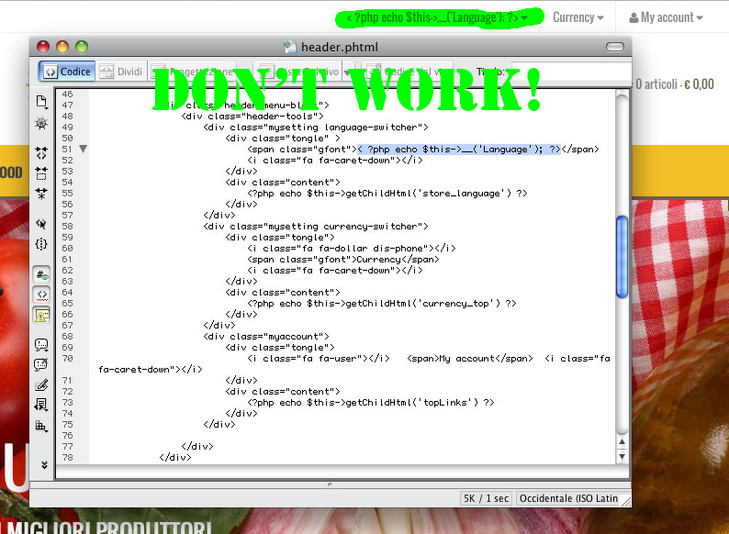Toggle line numbers display button
This screenshot has height=534, width=729.
[41, 274]
